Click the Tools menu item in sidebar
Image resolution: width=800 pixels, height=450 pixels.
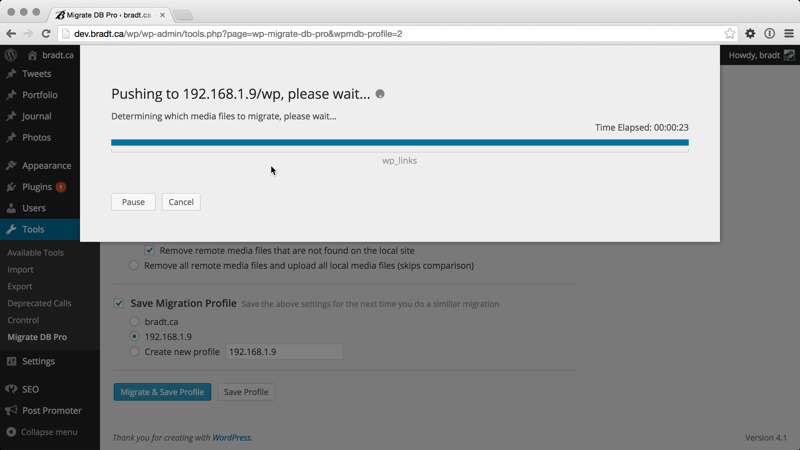pyautogui.click(x=32, y=229)
